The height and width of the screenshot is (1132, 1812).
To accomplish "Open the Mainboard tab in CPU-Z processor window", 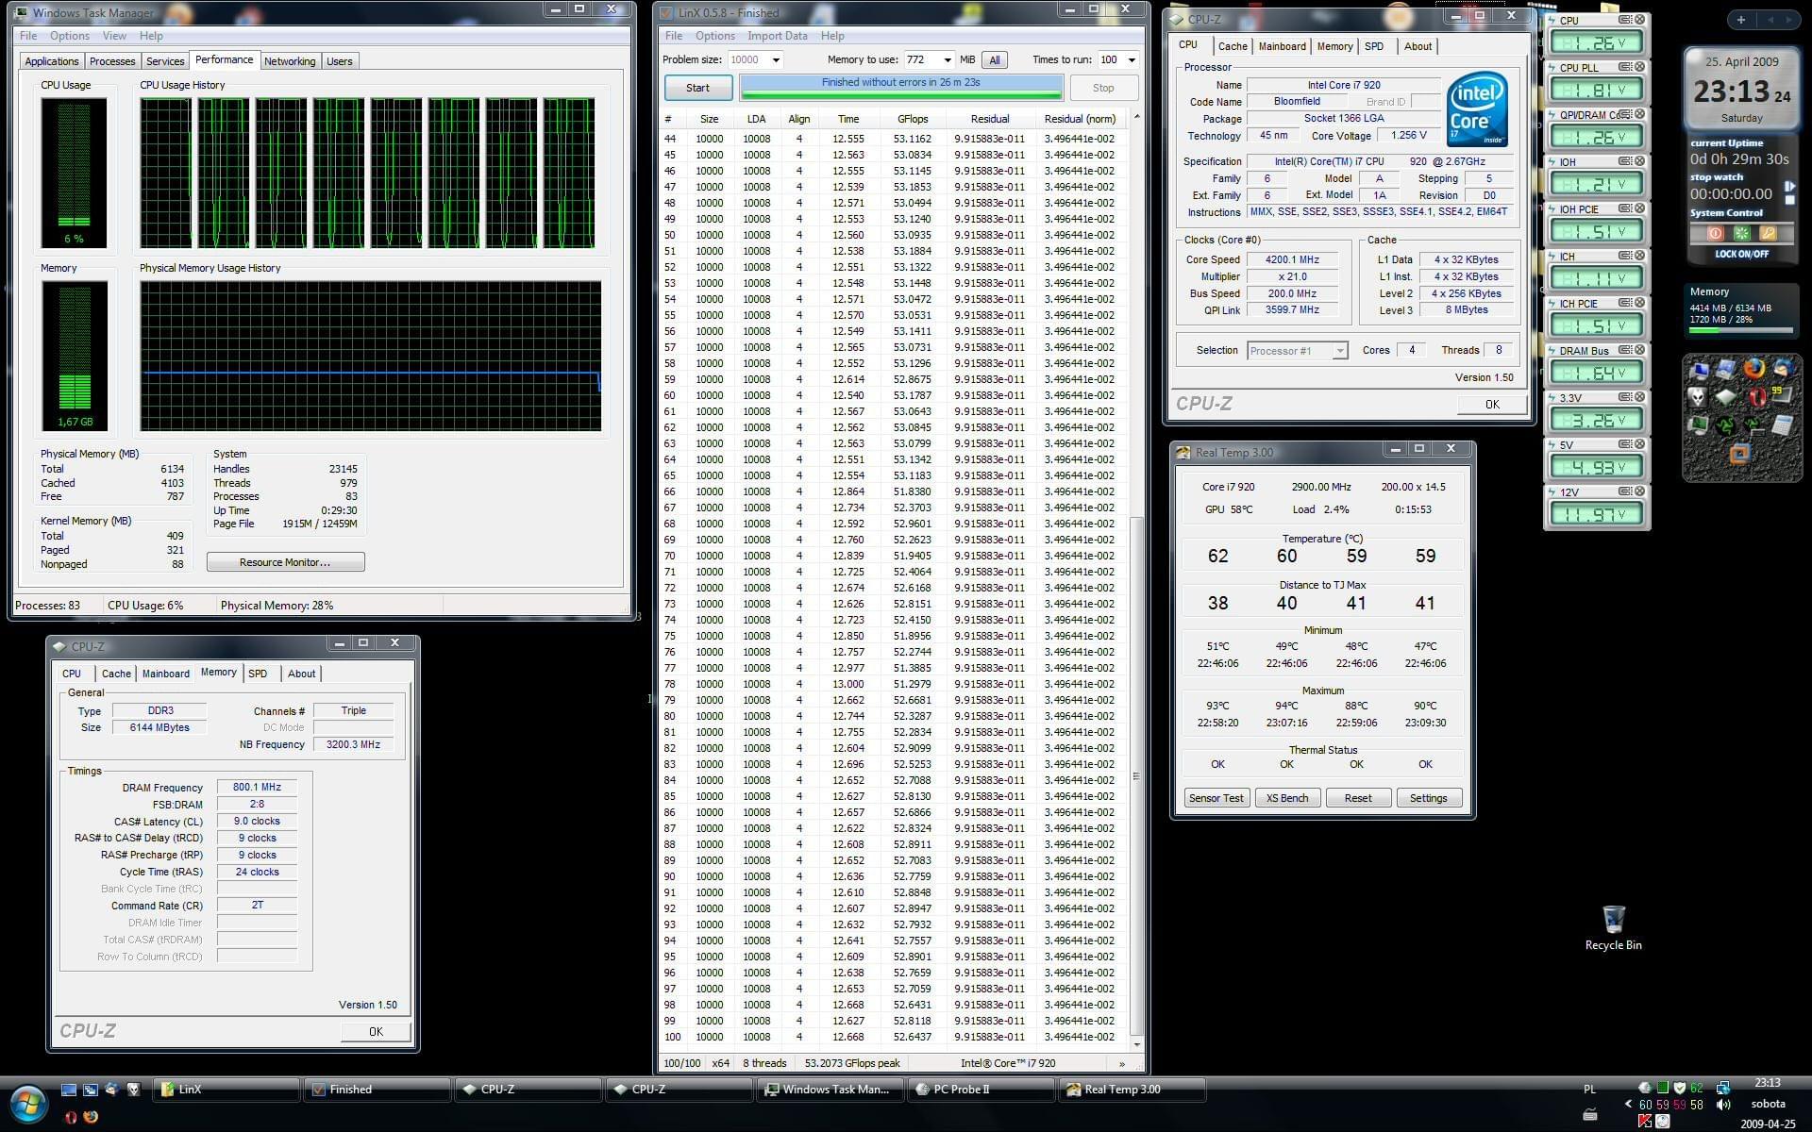I will click(1283, 46).
